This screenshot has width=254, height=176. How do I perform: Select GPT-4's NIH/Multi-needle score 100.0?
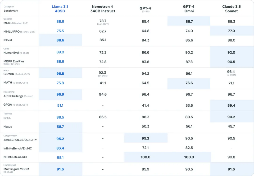pyautogui.click(x=145, y=157)
